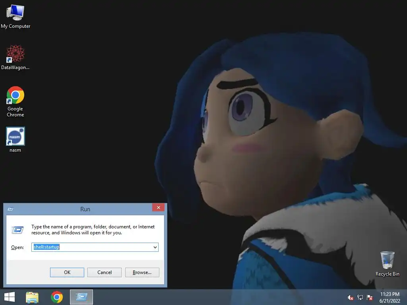Viewport: 407px width, 305px height.
Task: Expand the Open combo box dropdown arrow
Action: click(x=155, y=247)
